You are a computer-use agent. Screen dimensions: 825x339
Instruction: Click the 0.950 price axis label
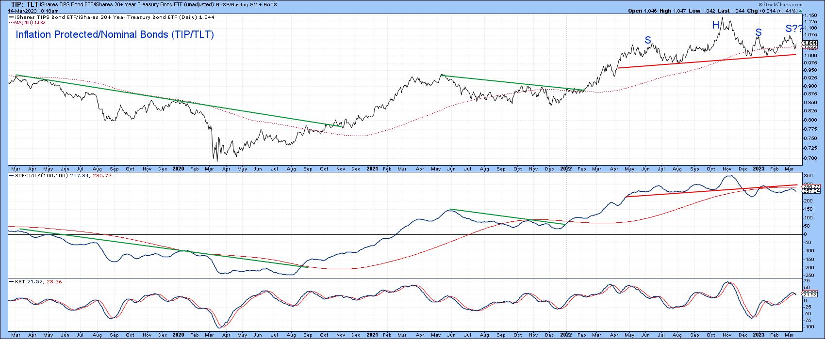pyautogui.click(x=810, y=70)
